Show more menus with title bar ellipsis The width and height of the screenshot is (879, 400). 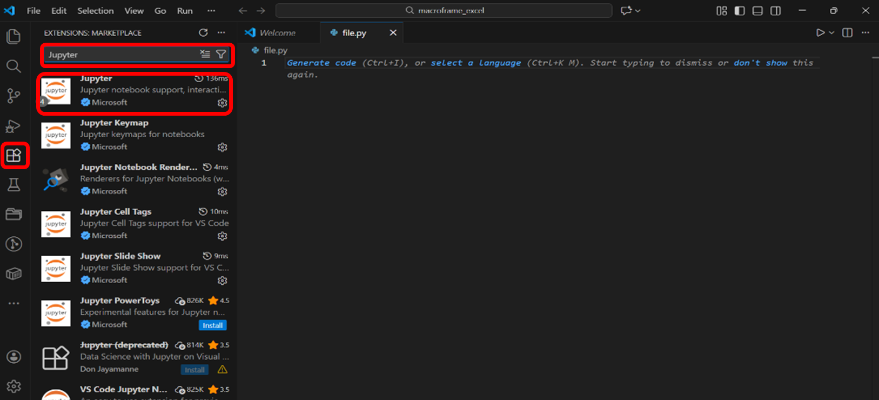211,10
